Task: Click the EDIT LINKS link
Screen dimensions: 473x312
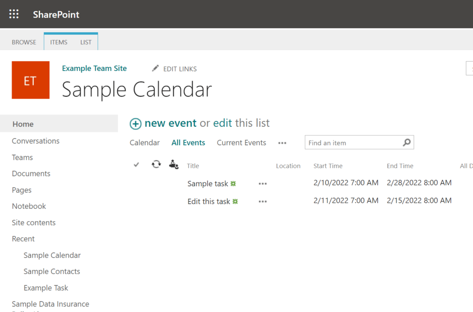Action: (180, 69)
